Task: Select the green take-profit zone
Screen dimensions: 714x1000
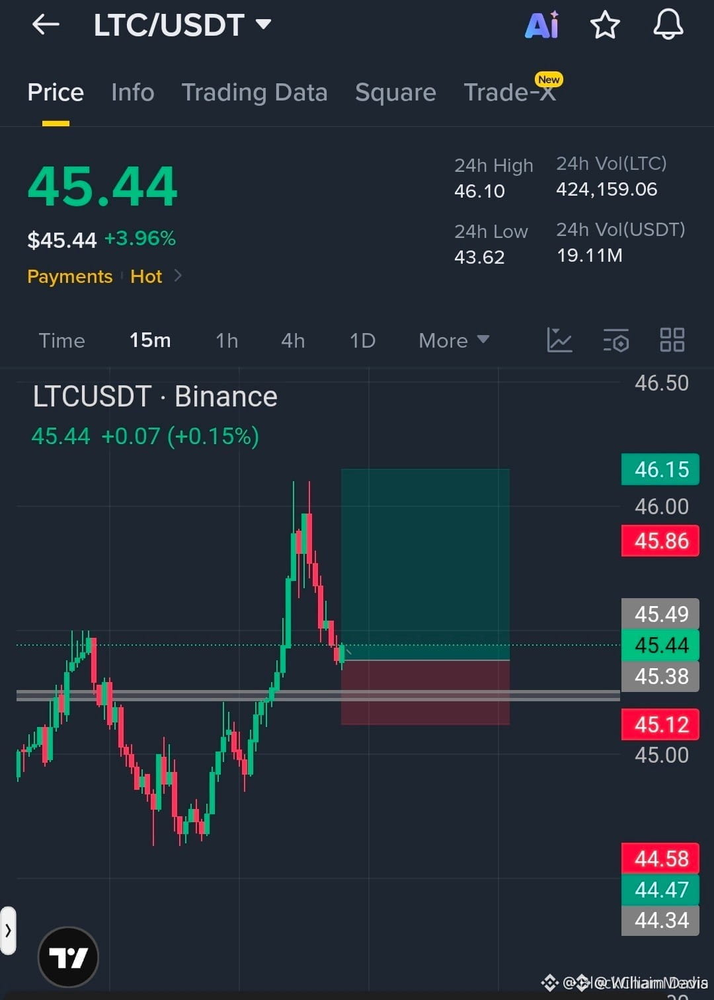Action: (425, 564)
